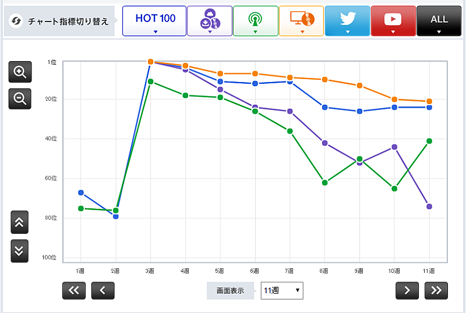Click the orange PC lookup indicator icon
The image size is (466, 313).
pyautogui.click(x=301, y=21)
